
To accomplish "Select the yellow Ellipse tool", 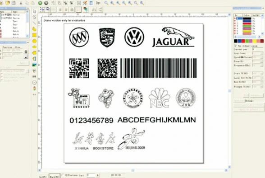I will [x=34, y=47].
